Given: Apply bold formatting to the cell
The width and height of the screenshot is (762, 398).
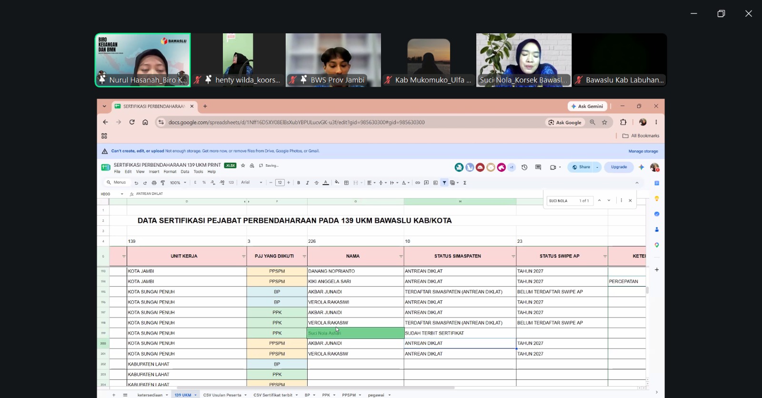Looking at the screenshot, I should [299, 183].
